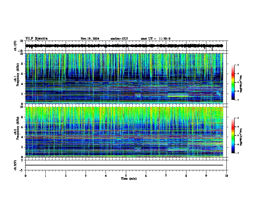Select the "start UT = 11:30:0" text
255x197 pixels.
(x=156, y=39)
